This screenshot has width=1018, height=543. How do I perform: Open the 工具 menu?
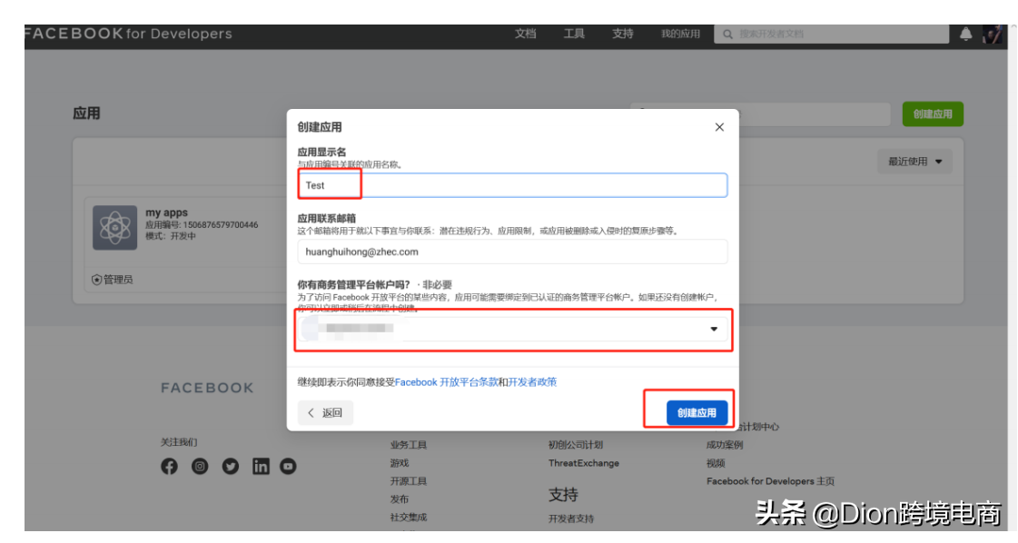click(574, 34)
